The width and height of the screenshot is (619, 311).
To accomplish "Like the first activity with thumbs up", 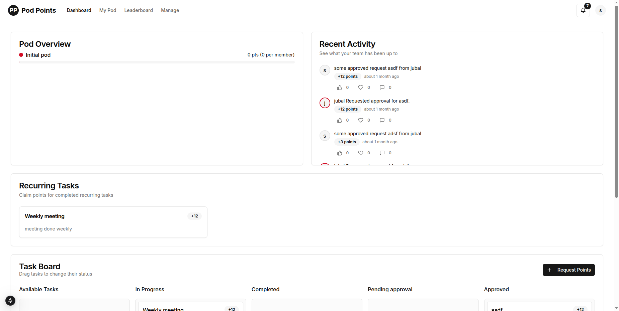I will [x=340, y=88].
